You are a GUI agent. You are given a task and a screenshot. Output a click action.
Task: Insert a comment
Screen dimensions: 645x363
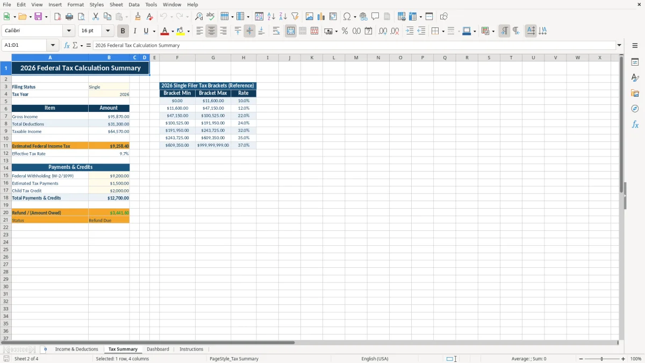pyautogui.click(x=375, y=17)
